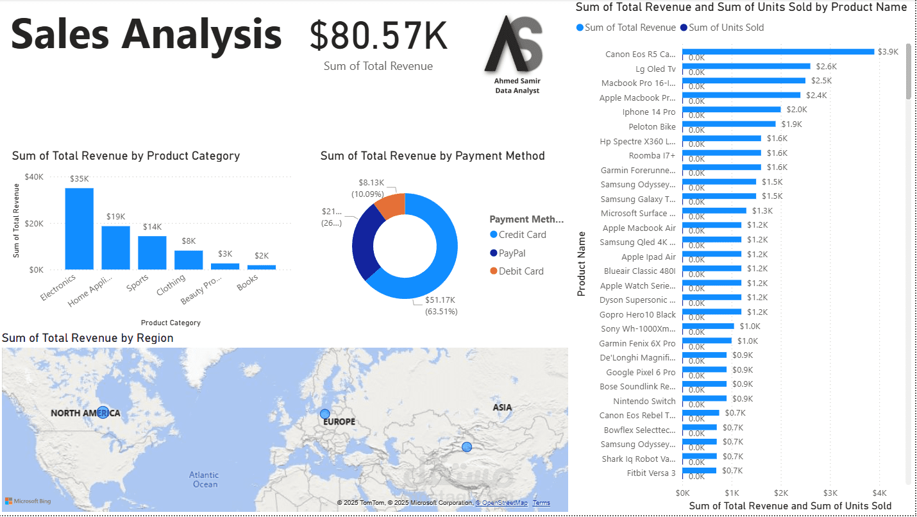
Task: Select the North America map bubble
Action: 103,412
